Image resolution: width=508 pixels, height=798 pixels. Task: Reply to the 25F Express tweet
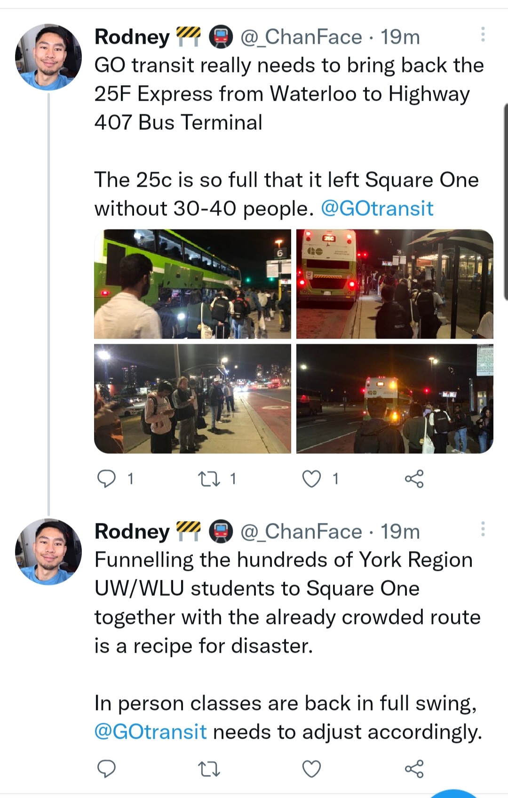(x=107, y=479)
